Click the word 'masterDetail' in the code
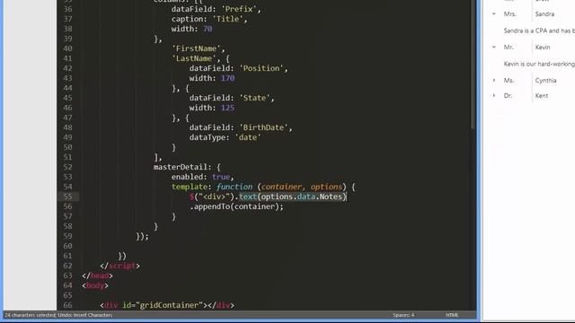 point(181,167)
